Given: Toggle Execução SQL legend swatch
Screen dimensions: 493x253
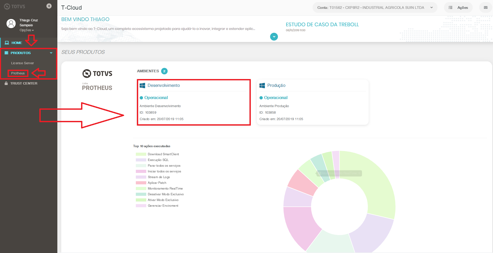Looking at the screenshot, I should coord(141,160).
